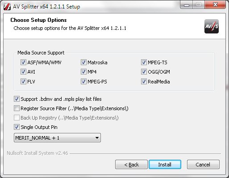Toggle the OGG/OGM checkbox
Image resolution: width=229 pixels, height=178 pixels.
click(144, 72)
